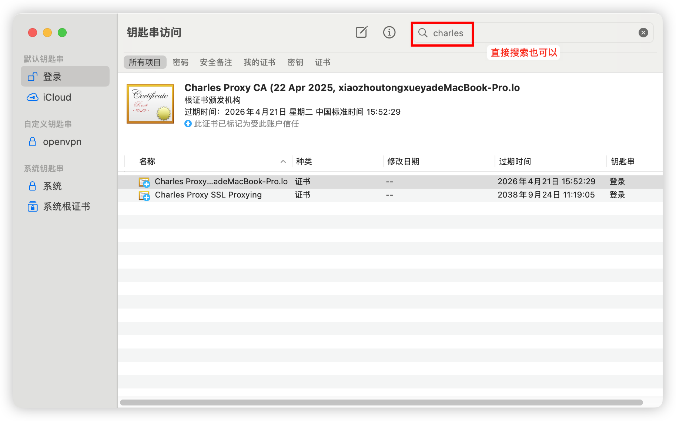Switch to the 我的证书 tab
The image size is (676, 421).
pos(260,62)
